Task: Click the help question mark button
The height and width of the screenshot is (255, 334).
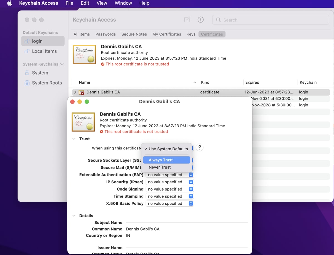Action: (199, 148)
